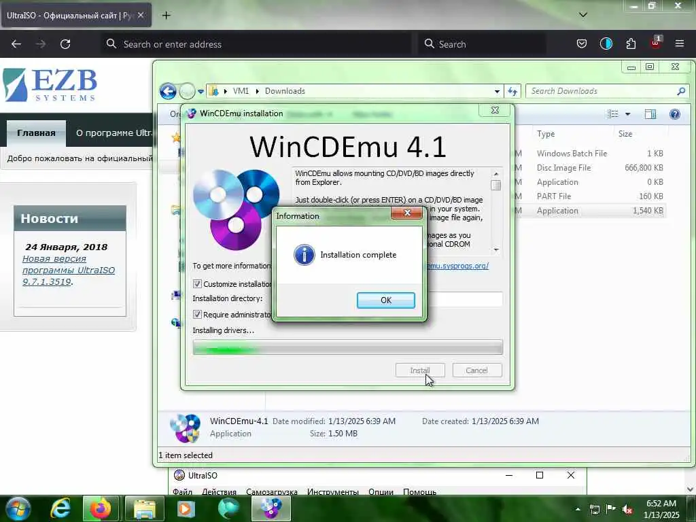The image size is (696, 522).
Task: Sort by the Size column header
Action: coord(625,134)
